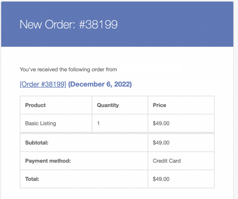Click the Subtotal $49.00 amount
The image size is (238, 199).
[161, 143]
